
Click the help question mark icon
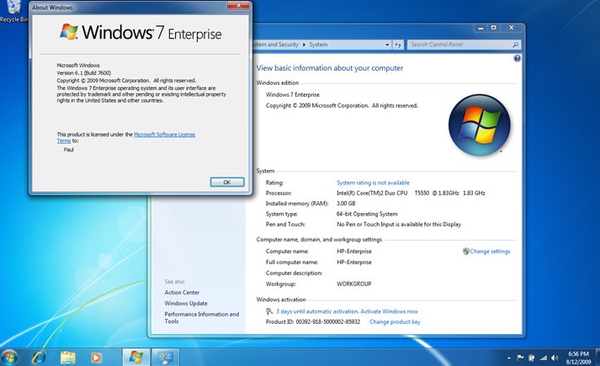pos(517,59)
